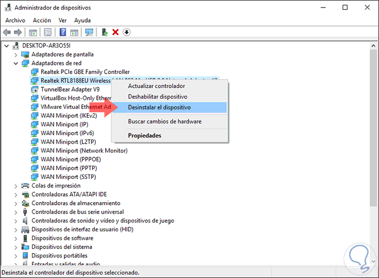This screenshot has width=379, height=278.
Task: Select TunnelBear Adapter V9 text
Action: (70, 89)
